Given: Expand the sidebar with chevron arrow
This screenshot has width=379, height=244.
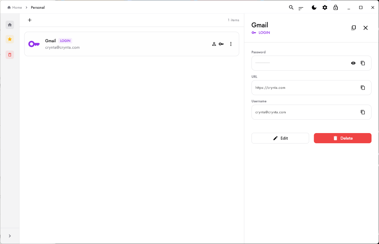Looking at the screenshot, I should pos(10,236).
